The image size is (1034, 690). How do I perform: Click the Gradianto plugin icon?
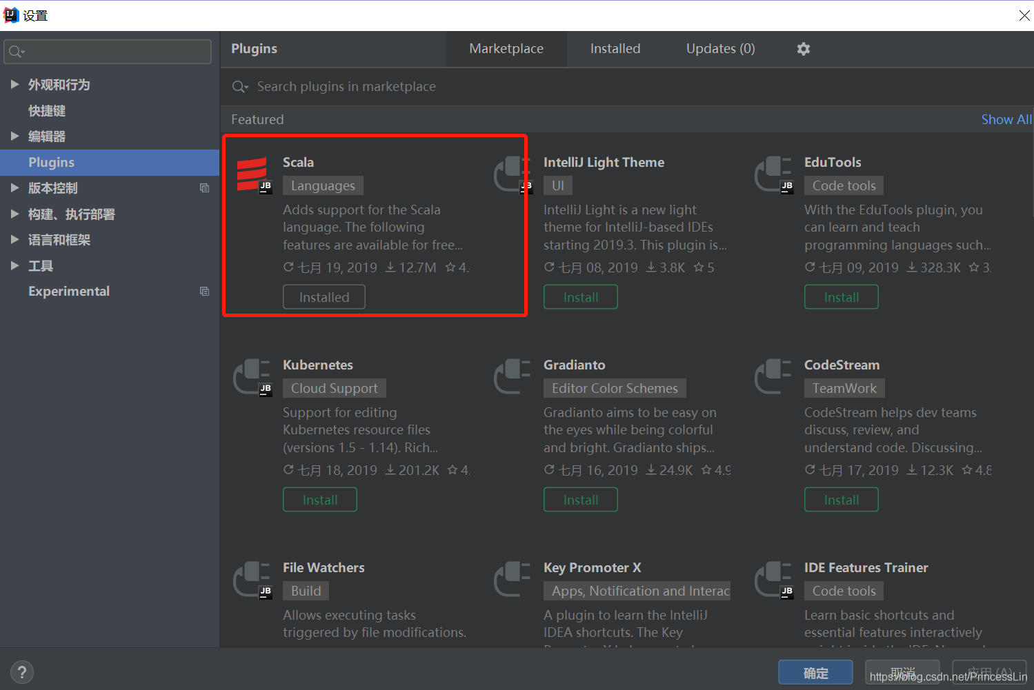(513, 376)
